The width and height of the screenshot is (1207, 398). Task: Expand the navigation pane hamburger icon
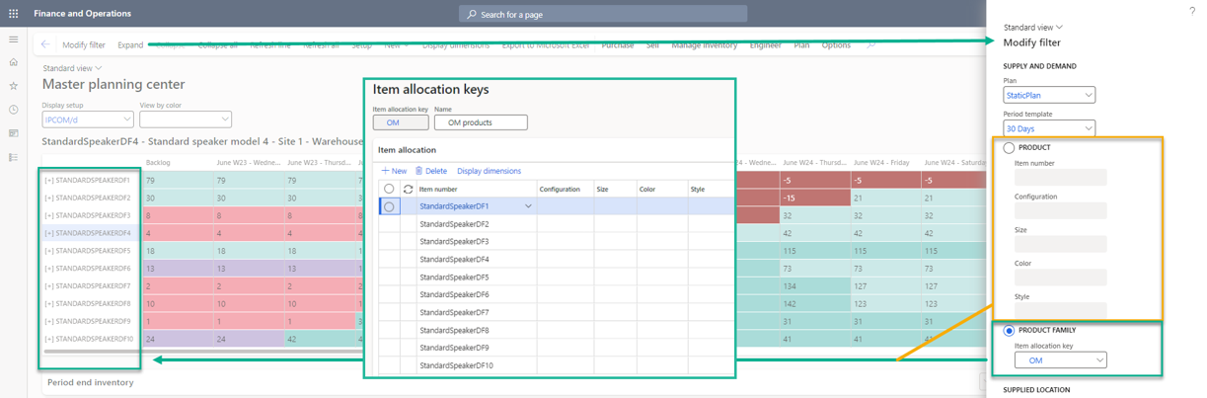[x=13, y=40]
